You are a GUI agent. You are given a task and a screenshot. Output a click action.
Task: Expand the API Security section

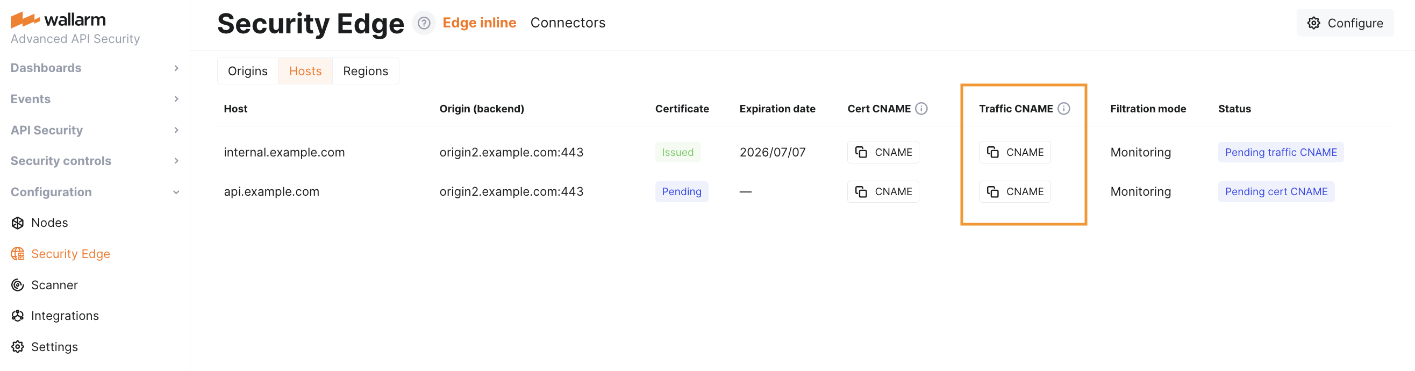pos(95,130)
